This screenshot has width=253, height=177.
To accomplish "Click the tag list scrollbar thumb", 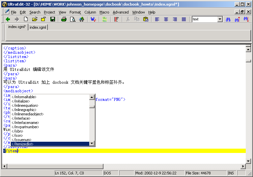I will click(92, 107).
